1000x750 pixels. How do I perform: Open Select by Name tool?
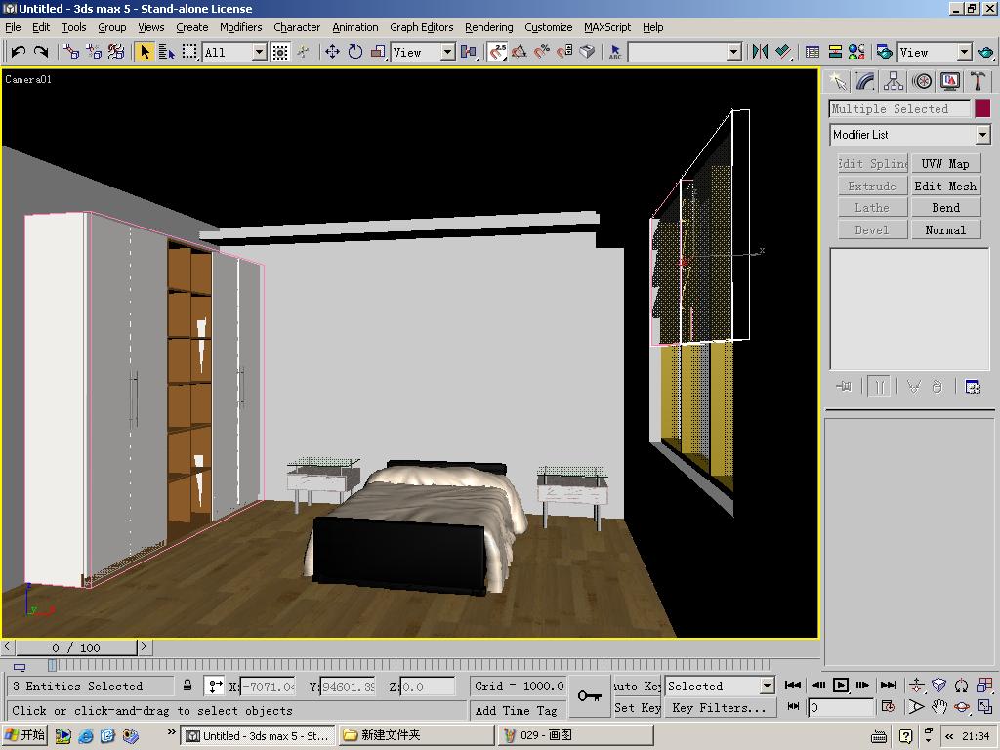pyautogui.click(x=166, y=52)
